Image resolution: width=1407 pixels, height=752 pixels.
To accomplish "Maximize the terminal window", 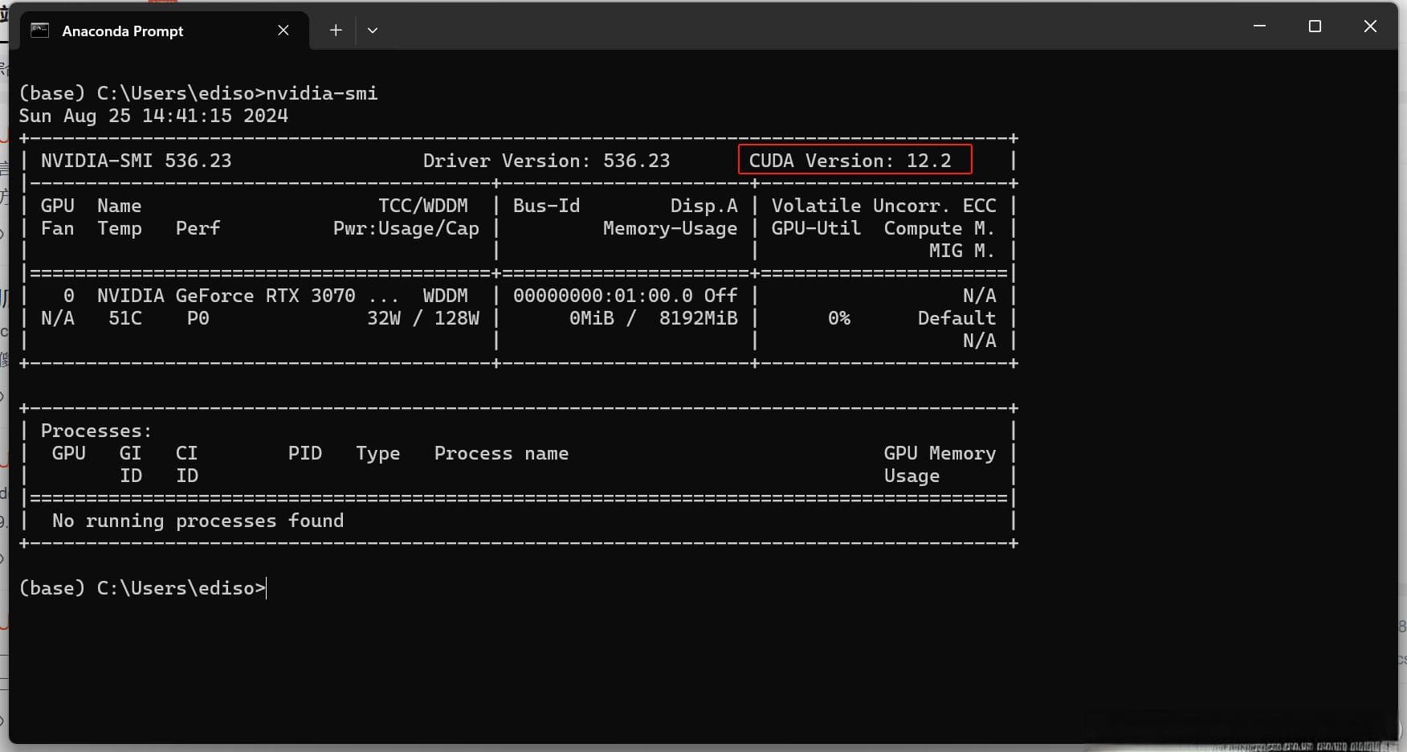I will click(x=1315, y=27).
